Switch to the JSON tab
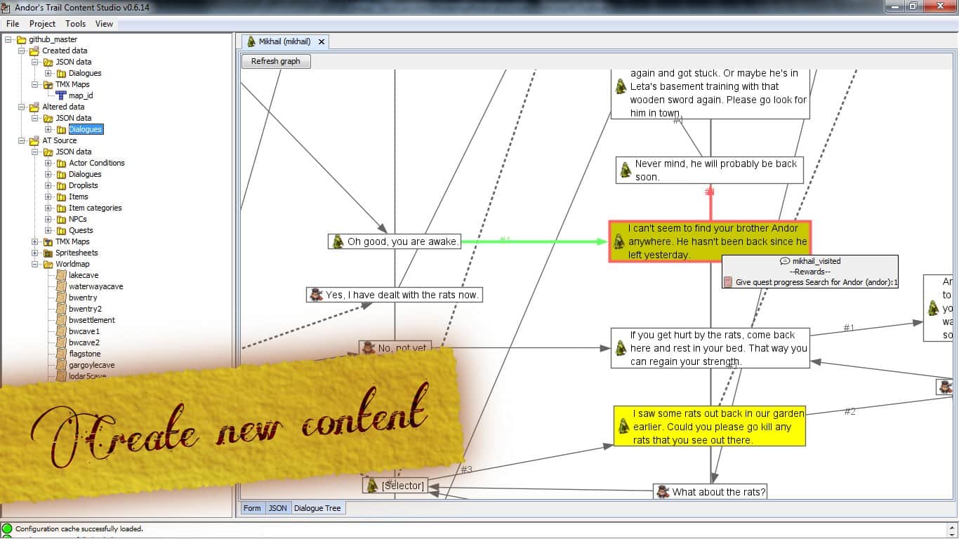 click(x=277, y=508)
